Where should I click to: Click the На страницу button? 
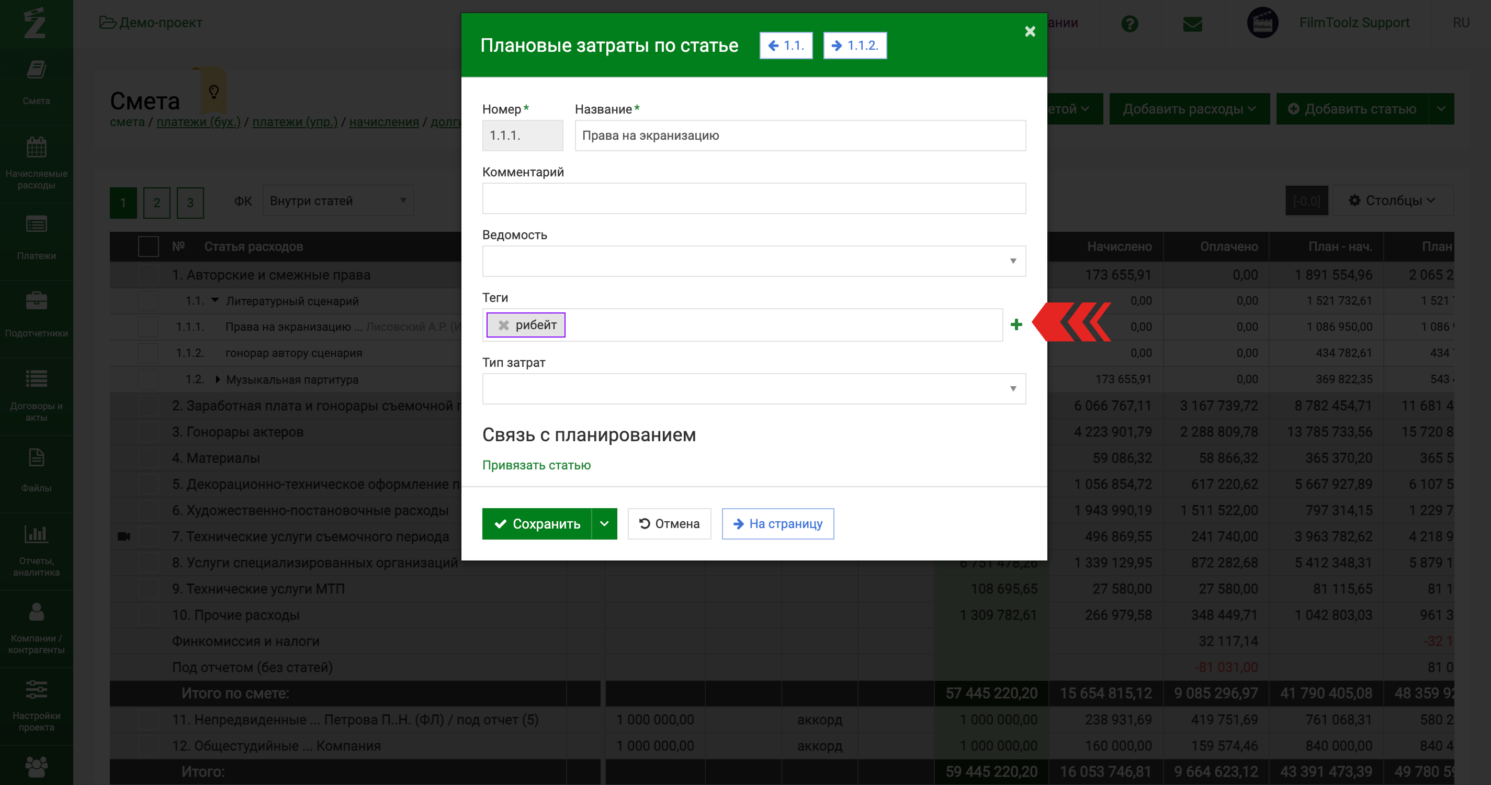coord(777,524)
